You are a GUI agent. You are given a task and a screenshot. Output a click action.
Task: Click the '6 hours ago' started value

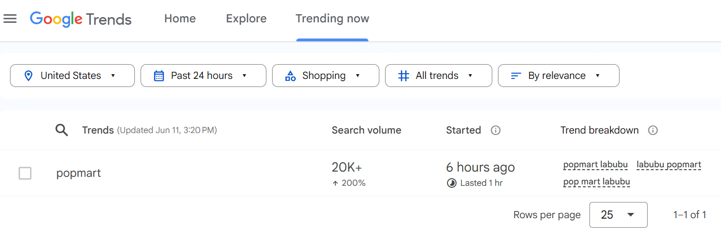coord(480,167)
